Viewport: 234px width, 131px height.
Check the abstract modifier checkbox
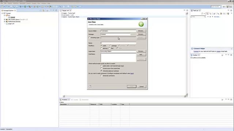(x=102, y=48)
